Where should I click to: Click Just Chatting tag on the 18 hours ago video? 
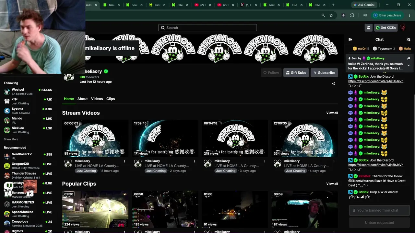86,171
